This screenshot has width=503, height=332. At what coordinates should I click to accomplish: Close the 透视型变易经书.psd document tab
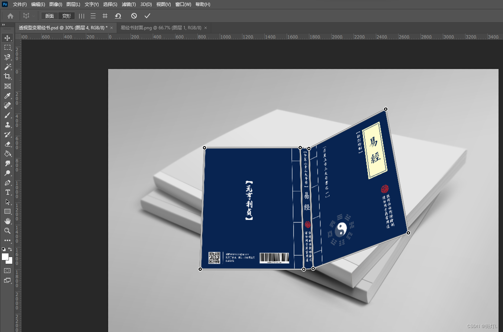coord(112,28)
